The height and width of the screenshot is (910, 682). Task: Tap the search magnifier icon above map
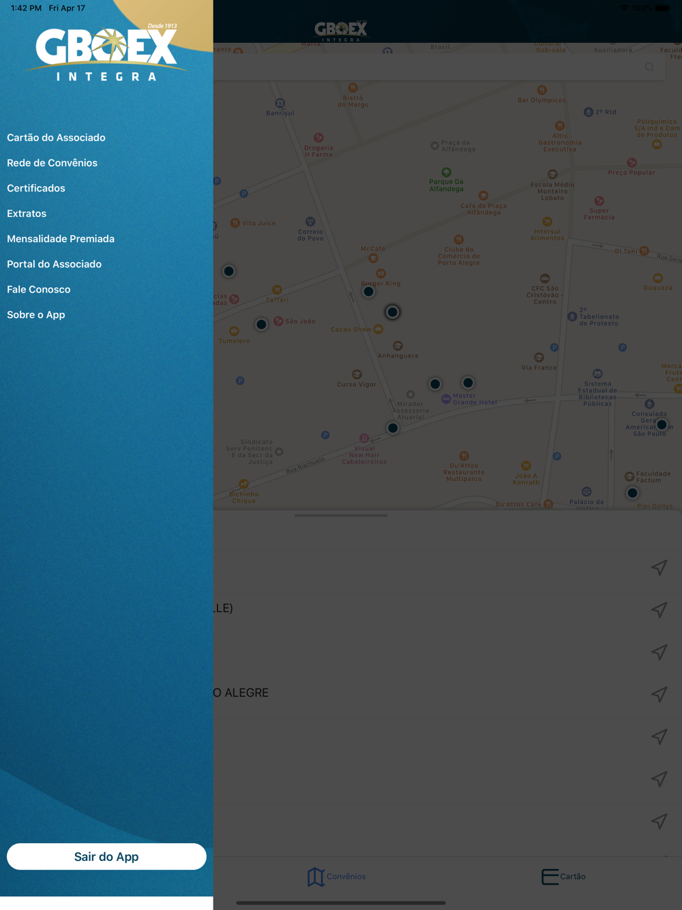[x=649, y=67]
